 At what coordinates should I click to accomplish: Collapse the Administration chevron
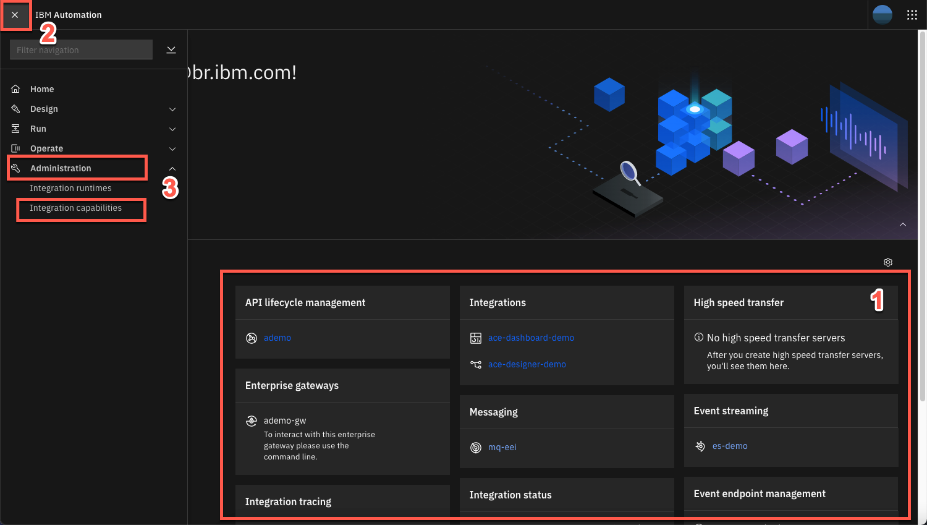(172, 169)
